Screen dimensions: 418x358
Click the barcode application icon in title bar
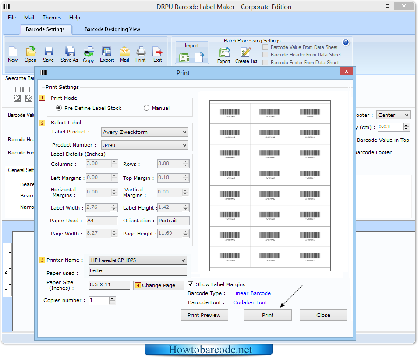(x=7, y=7)
